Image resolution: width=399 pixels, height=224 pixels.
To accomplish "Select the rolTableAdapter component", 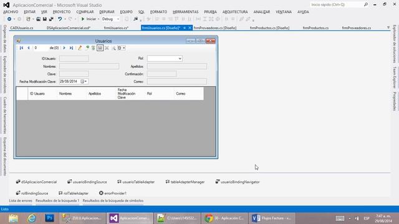I will (74, 193).
